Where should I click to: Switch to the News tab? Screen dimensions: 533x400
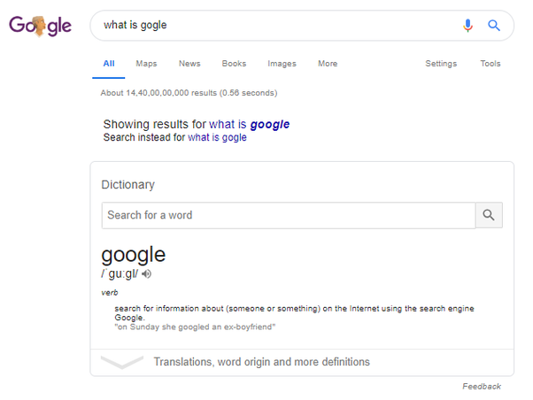coord(189,64)
